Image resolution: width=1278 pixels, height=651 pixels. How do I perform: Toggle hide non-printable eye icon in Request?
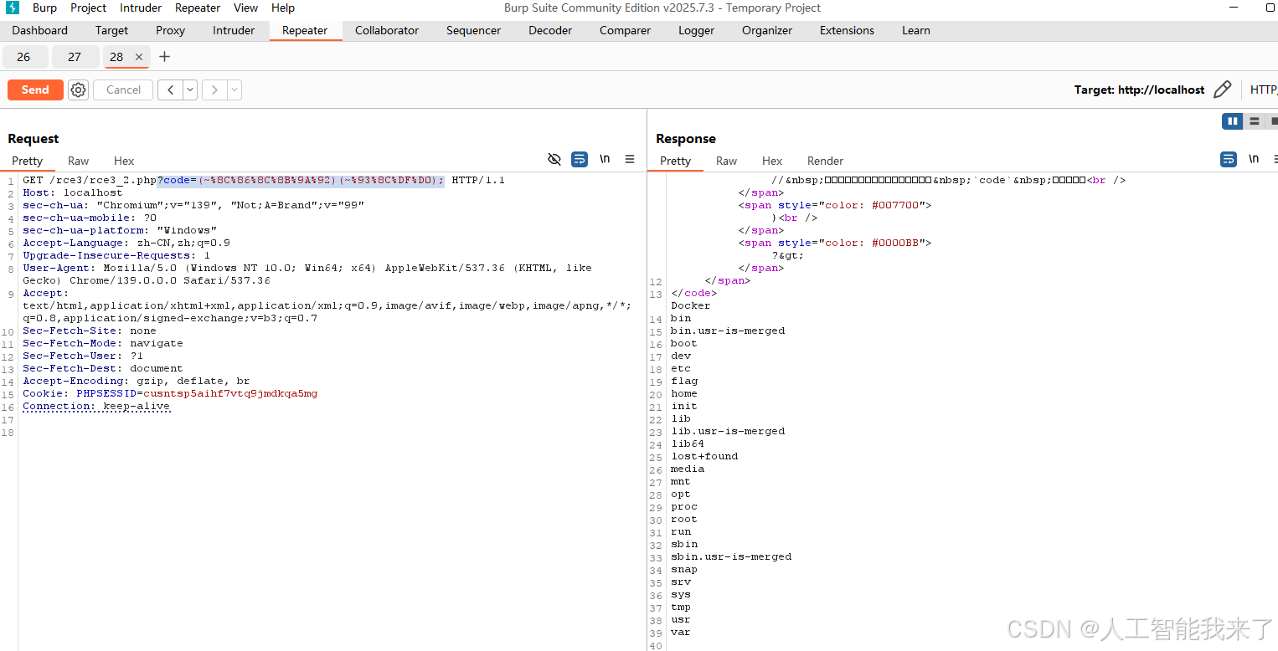click(x=554, y=159)
